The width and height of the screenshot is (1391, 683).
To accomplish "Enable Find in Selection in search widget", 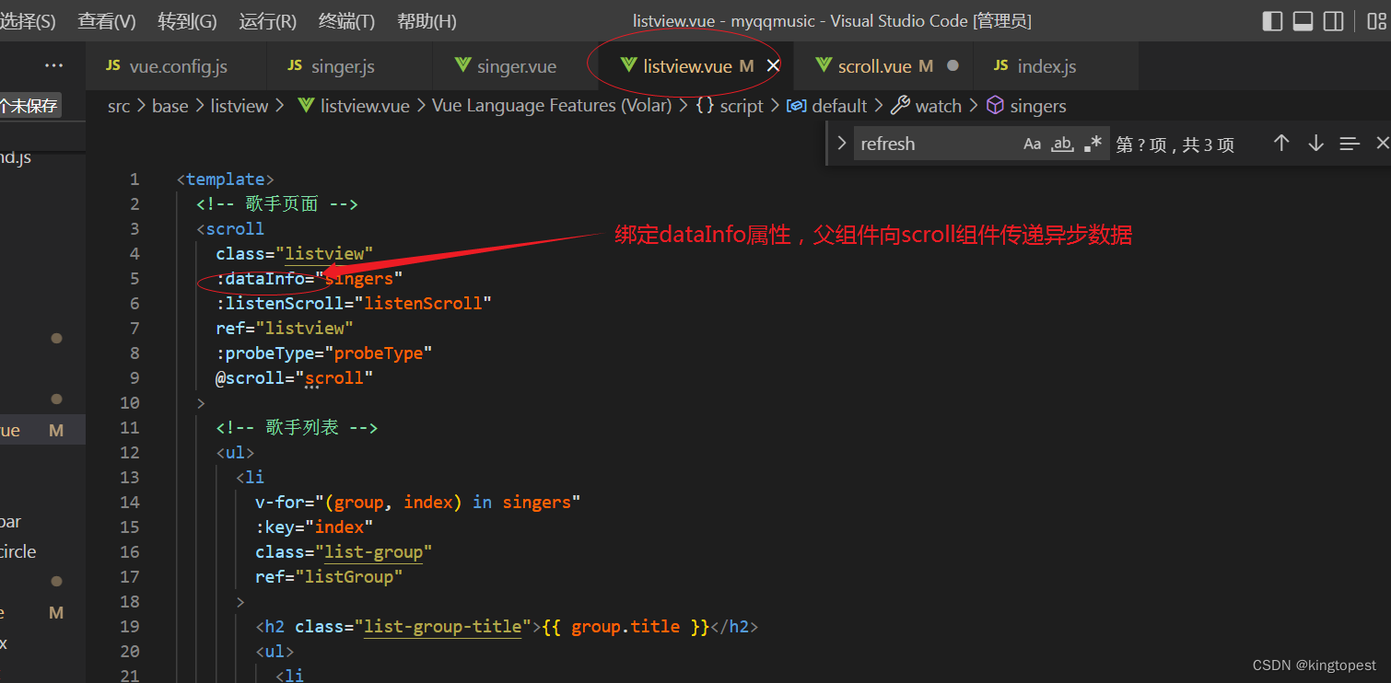I will [1350, 144].
